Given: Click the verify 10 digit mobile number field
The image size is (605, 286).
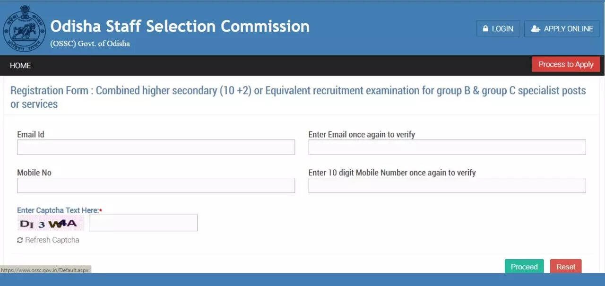Looking at the screenshot, I should pos(447,185).
